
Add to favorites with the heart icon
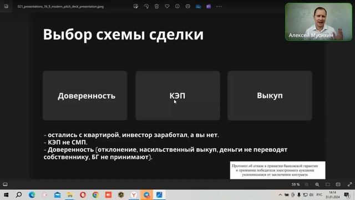[x=167, y=6]
